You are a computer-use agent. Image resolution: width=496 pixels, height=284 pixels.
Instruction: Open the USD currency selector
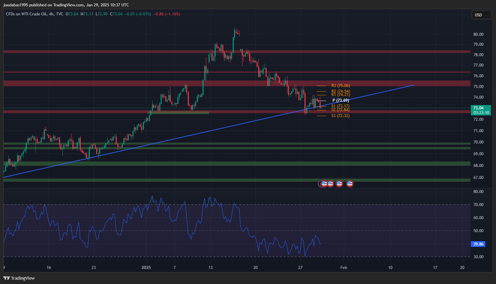[x=482, y=15]
